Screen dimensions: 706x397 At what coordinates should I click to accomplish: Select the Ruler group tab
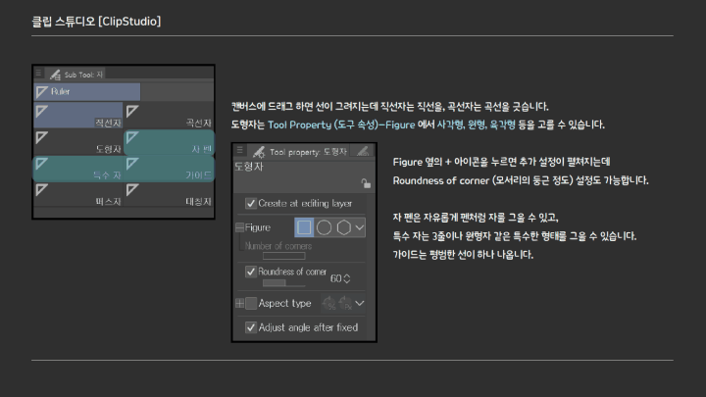[87, 92]
